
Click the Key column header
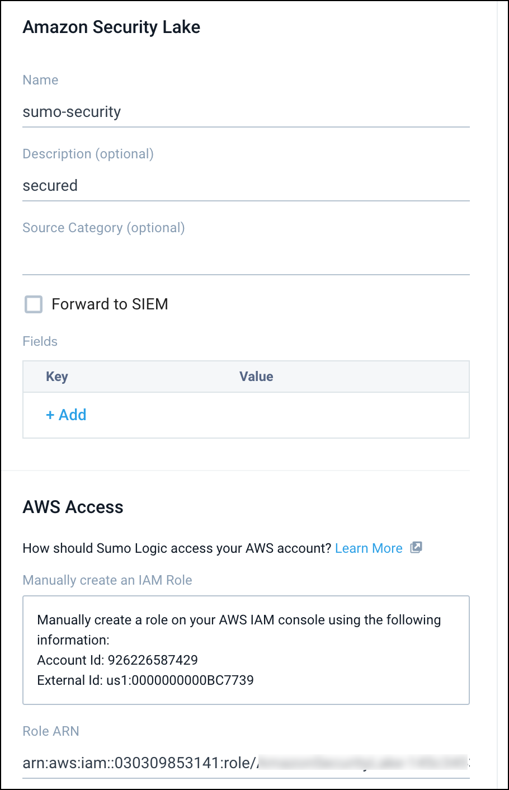coord(57,377)
